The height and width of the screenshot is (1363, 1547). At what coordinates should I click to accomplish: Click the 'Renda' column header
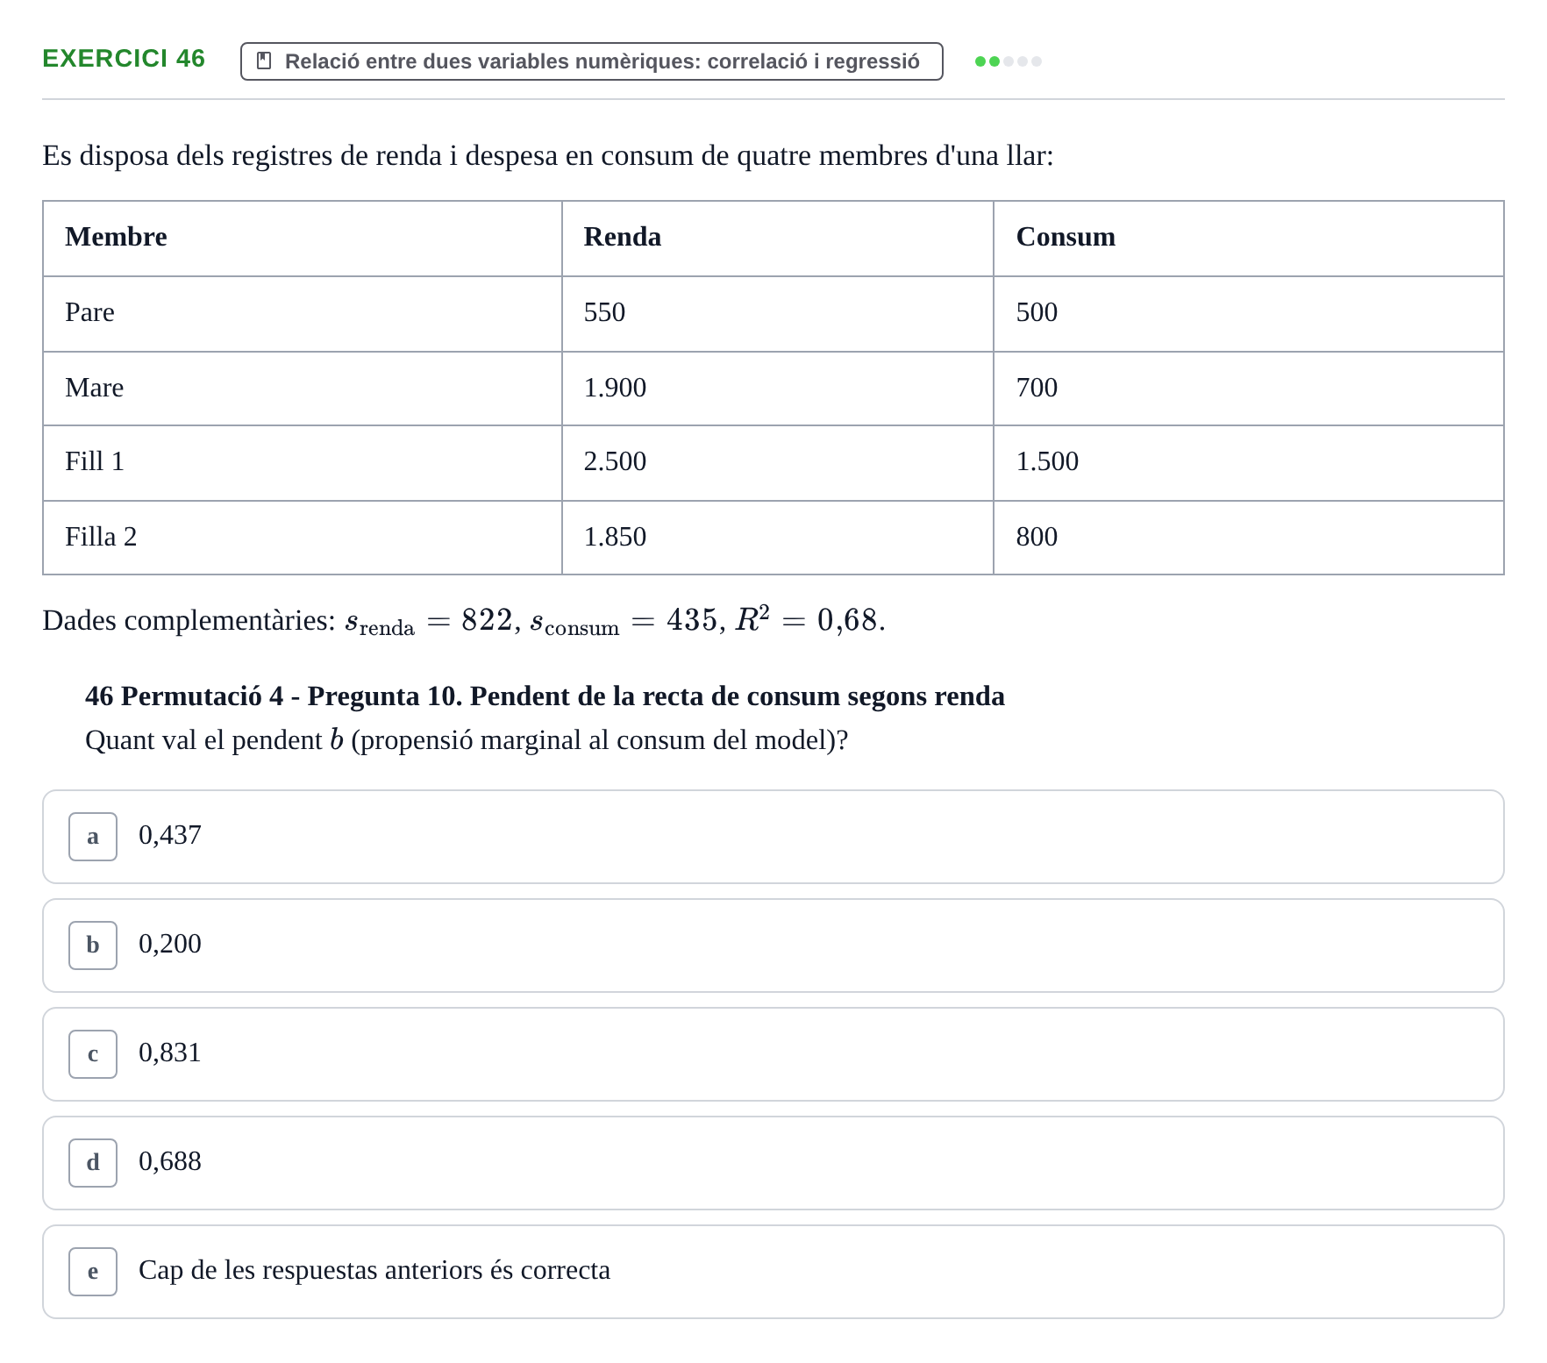[x=623, y=237]
